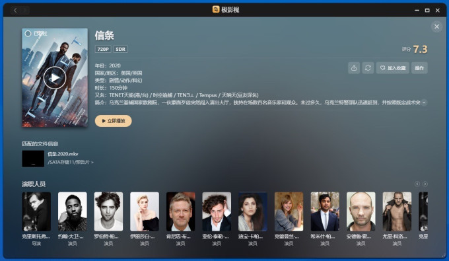Open actor 约翰·大卫 photo card
Screen dimensions: 449x261
(73, 211)
